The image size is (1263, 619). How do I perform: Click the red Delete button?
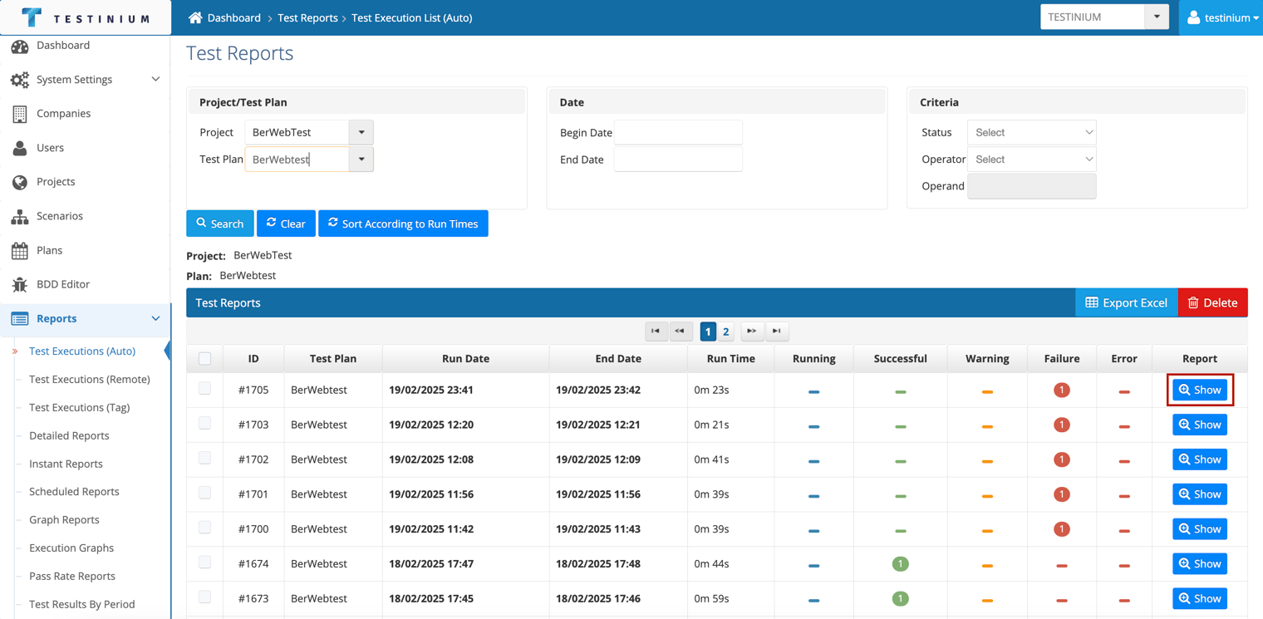(1213, 302)
